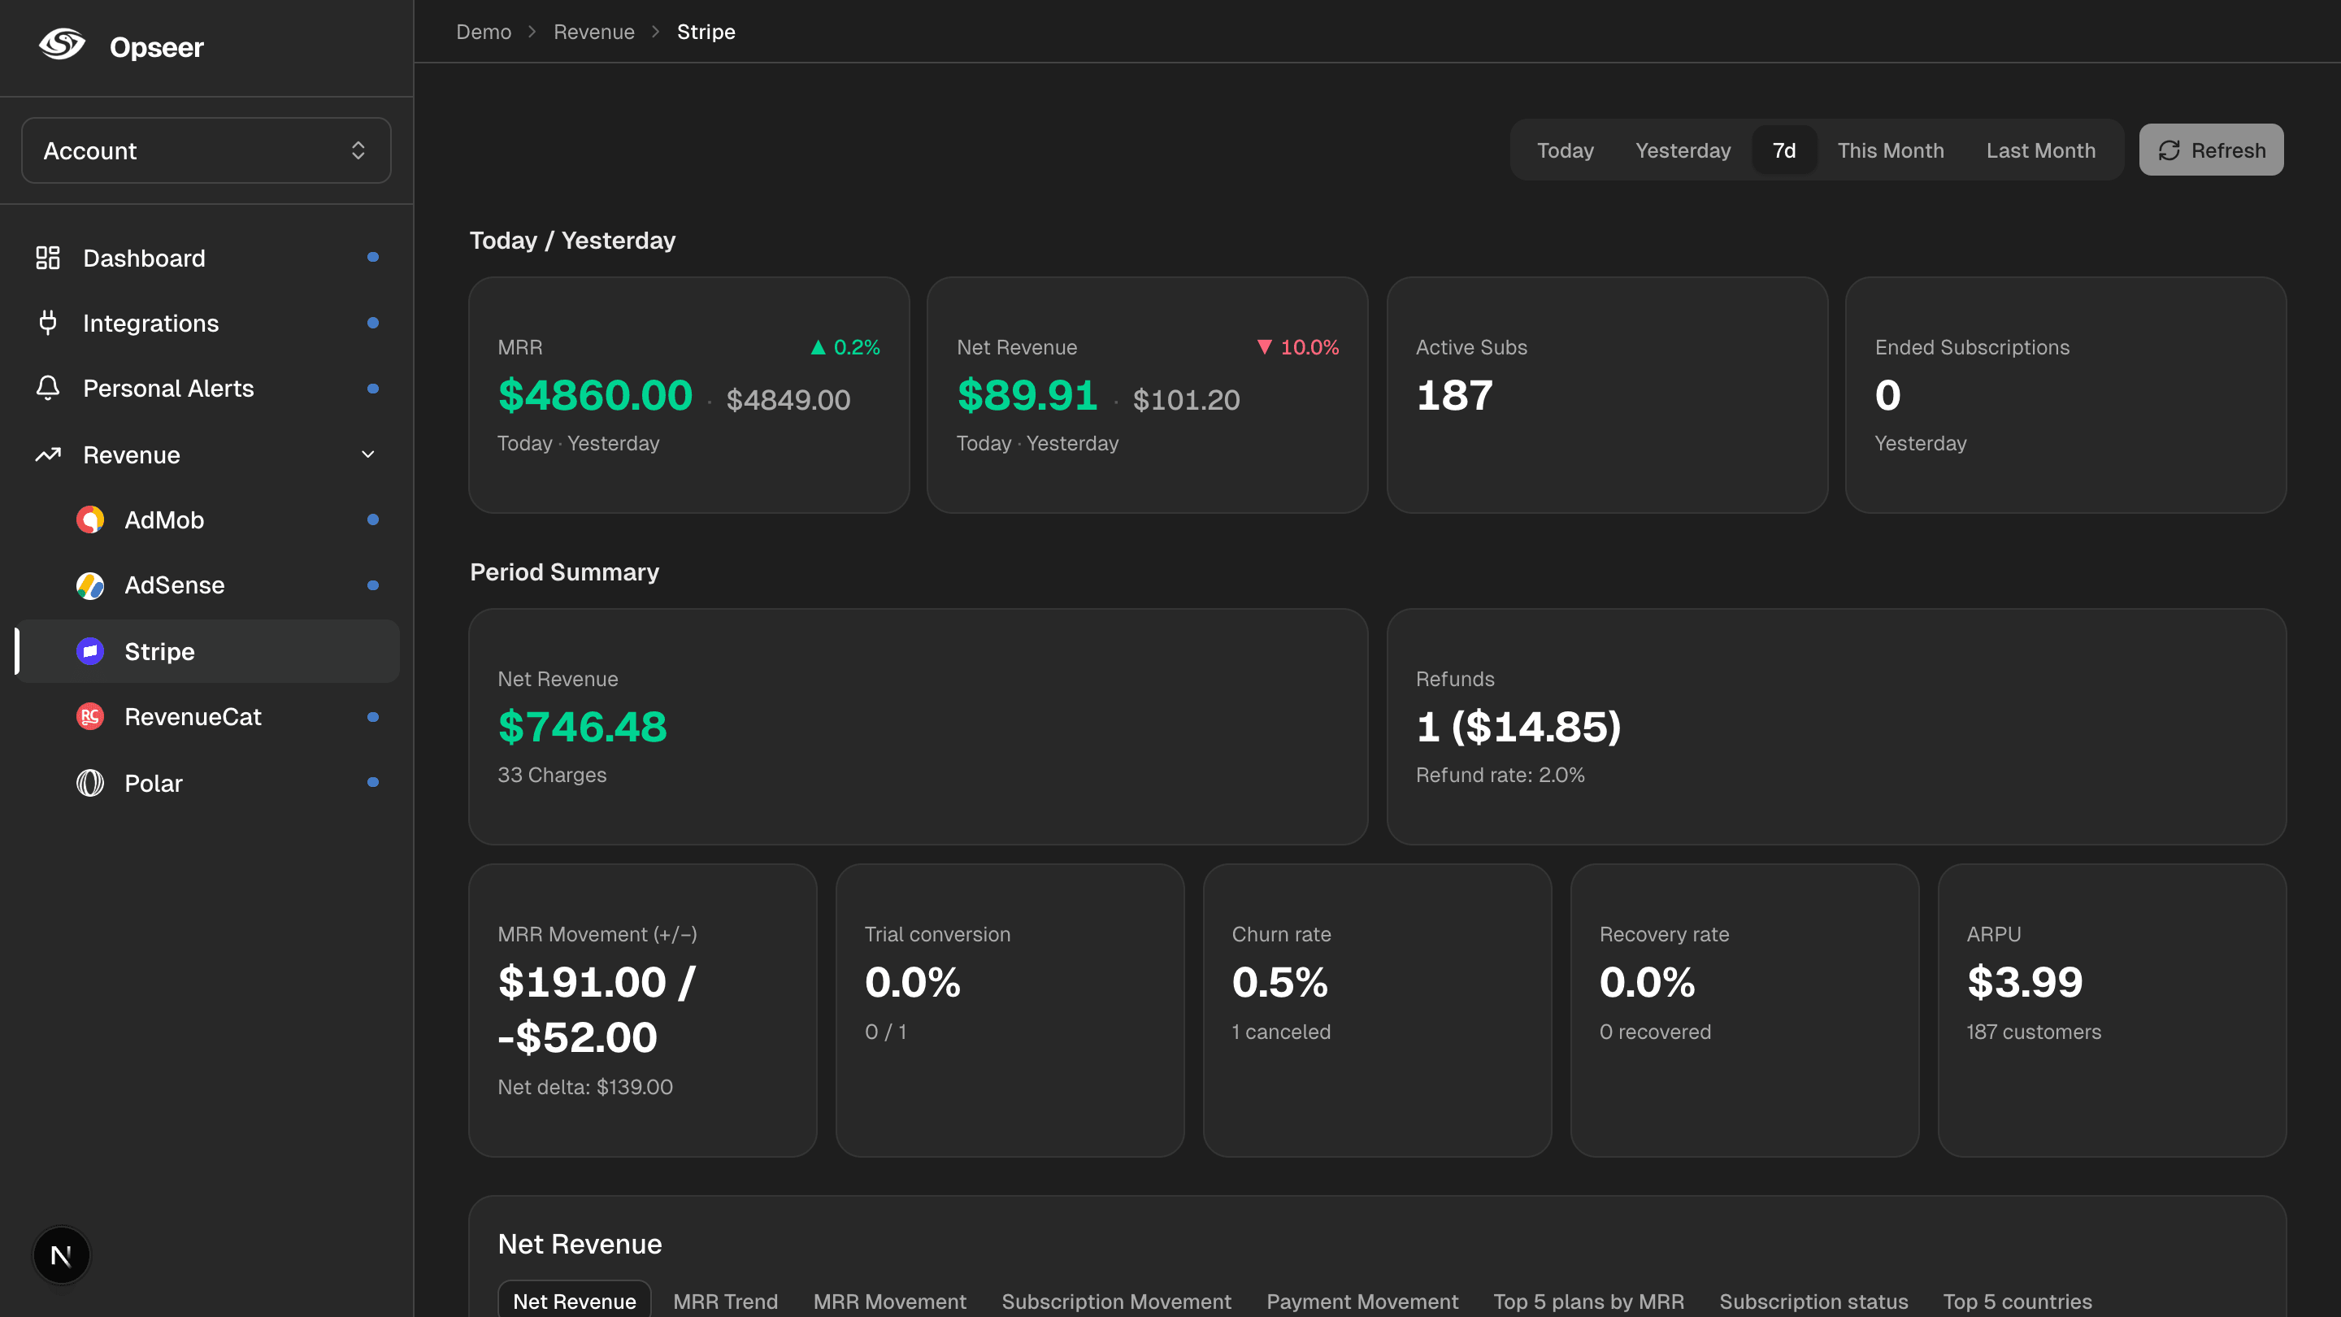
Task: Select the This Month range option
Action: point(1890,150)
